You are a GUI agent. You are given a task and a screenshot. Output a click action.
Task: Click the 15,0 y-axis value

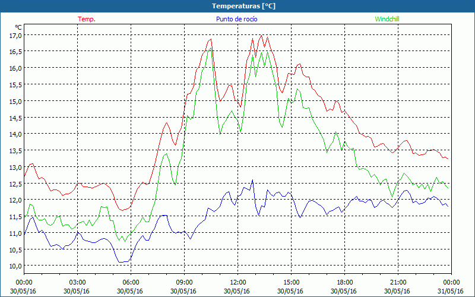tap(15, 101)
